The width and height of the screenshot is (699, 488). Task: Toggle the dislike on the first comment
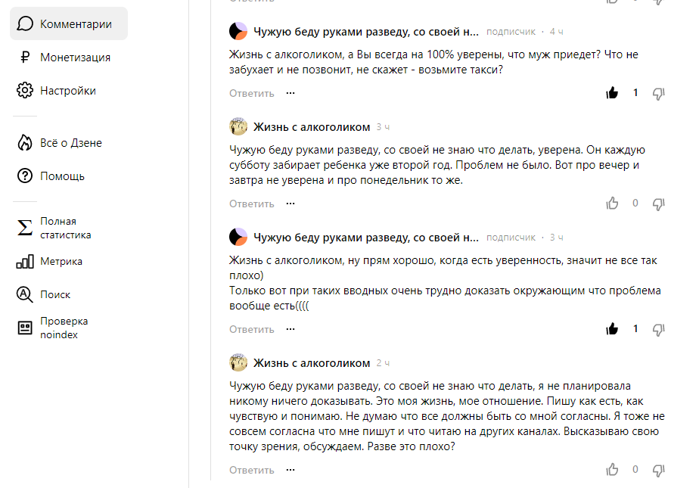click(659, 93)
